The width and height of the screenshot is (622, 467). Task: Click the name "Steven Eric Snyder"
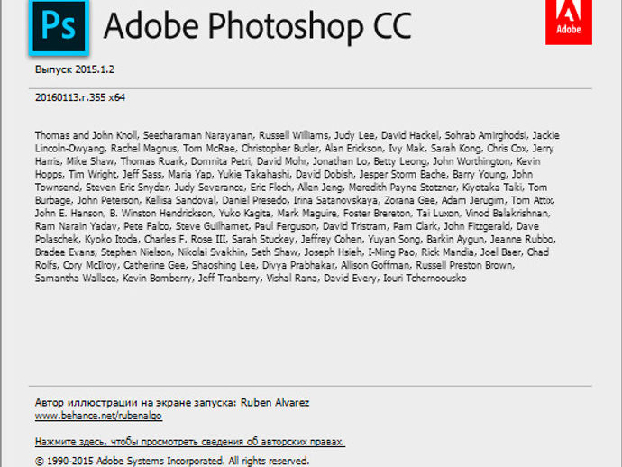coord(127,188)
